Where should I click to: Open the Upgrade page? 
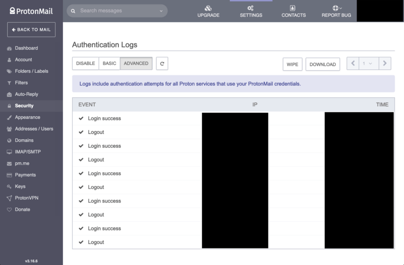tap(208, 12)
